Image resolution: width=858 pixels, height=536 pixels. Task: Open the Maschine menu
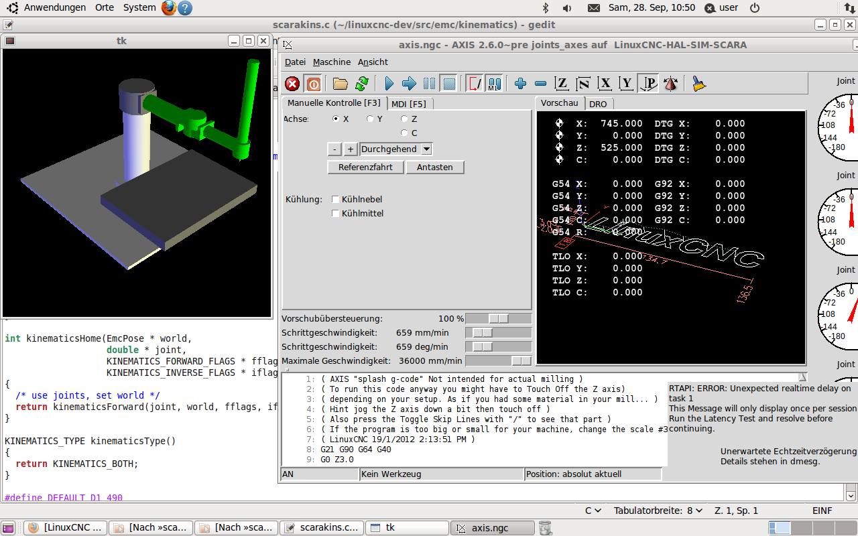point(332,62)
